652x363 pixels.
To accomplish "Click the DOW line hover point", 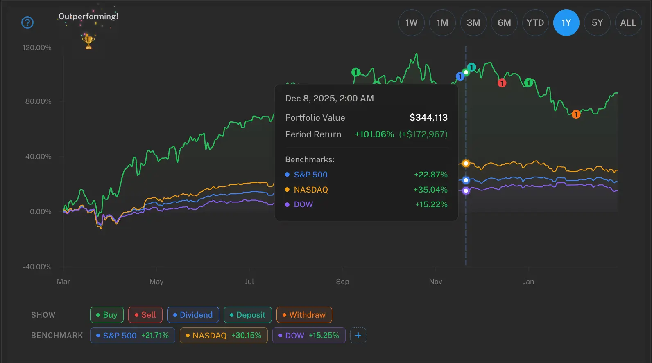I will 466,191.
